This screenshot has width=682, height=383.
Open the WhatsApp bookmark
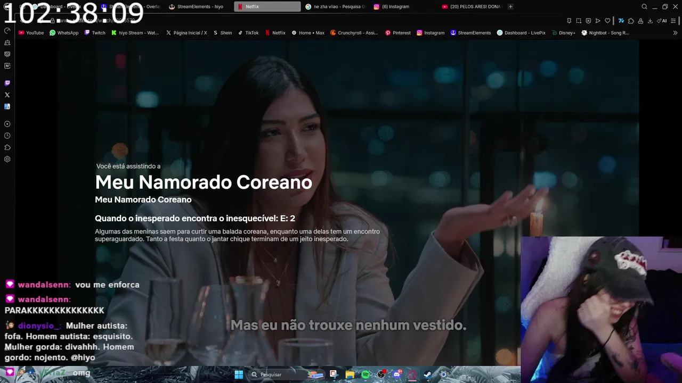tap(64, 32)
